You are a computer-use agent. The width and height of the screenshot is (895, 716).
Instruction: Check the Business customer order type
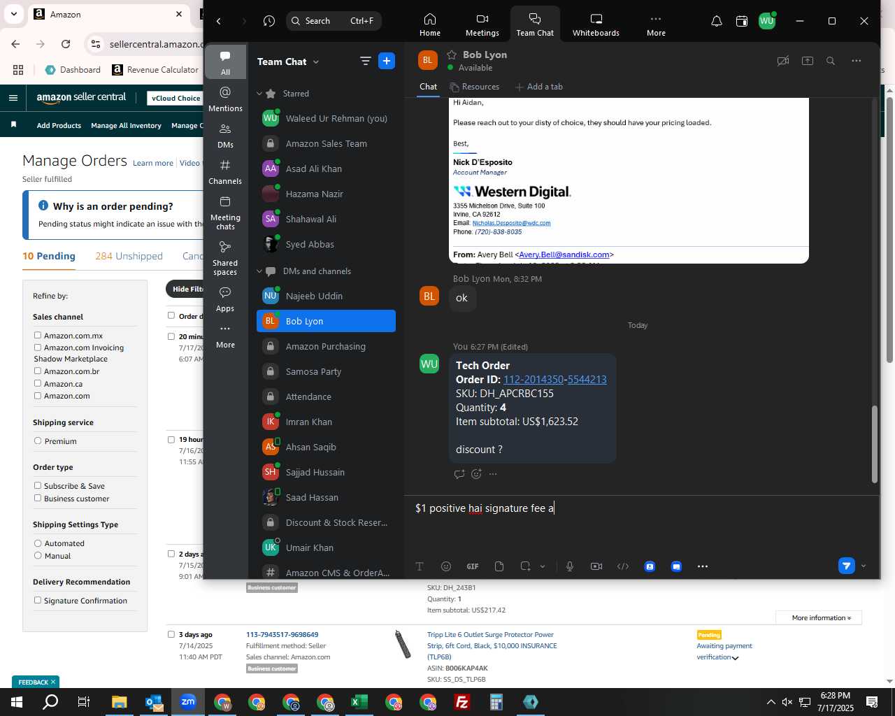[x=38, y=499]
